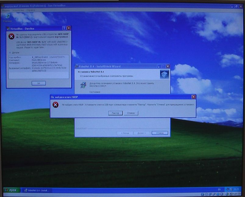245x197 pixels.
Task: Collapse the Детали section in error dialog
Action: pyautogui.click(x=14, y=53)
